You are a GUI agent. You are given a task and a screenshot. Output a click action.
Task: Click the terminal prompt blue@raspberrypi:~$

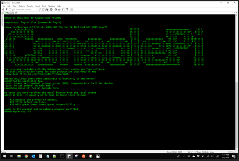pos(17,112)
